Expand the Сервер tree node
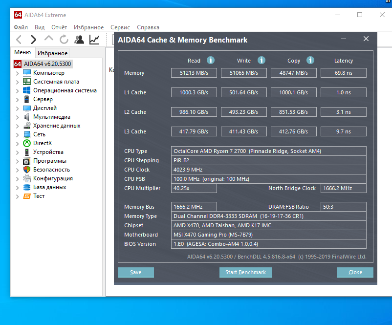 pos(17,100)
